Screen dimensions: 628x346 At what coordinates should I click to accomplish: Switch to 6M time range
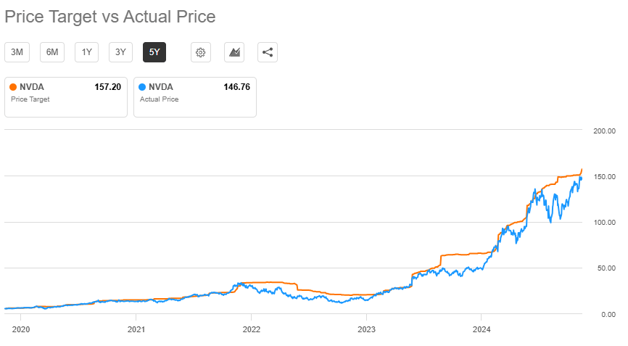[52, 52]
